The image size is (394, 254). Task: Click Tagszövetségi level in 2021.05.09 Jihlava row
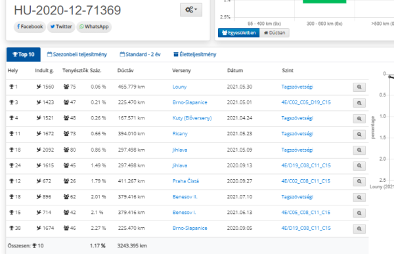point(297,150)
